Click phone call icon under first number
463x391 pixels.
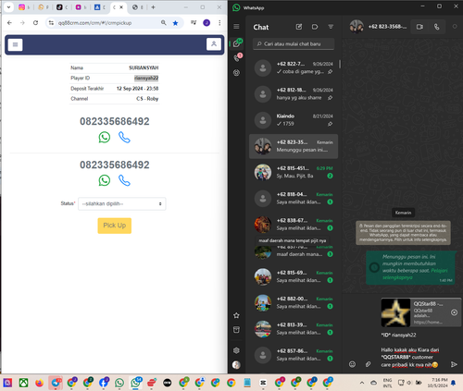[124, 138]
